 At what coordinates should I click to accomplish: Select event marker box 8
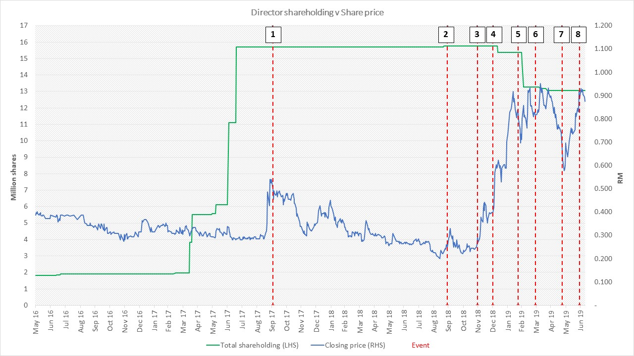(578, 35)
